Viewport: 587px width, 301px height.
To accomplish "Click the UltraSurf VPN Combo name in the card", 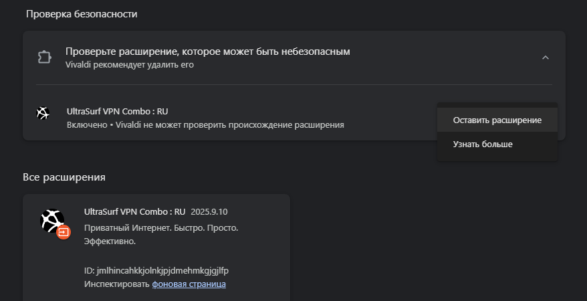I will point(135,212).
